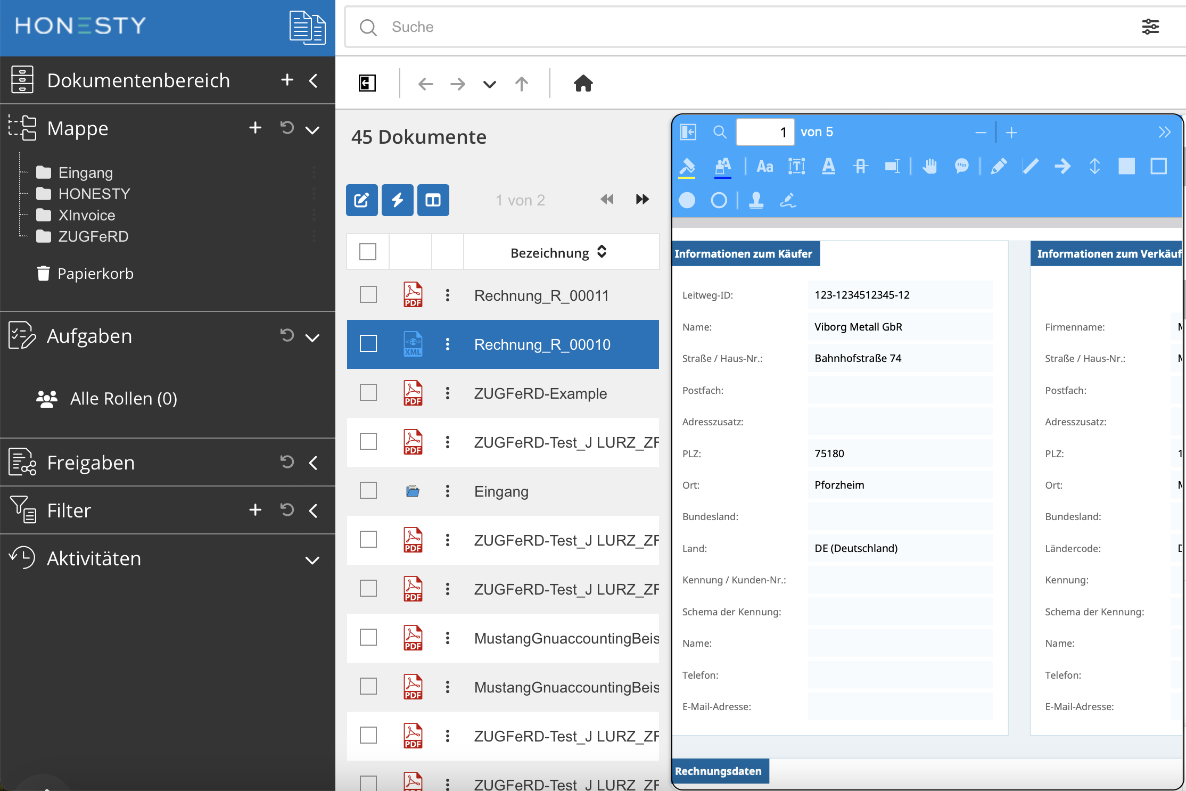
Task: Open the navigation history dropdown chevron
Action: (490, 85)
